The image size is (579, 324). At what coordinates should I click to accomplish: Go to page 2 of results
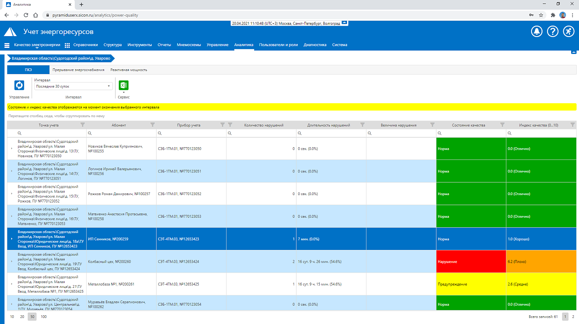click(x=573, y=317)
